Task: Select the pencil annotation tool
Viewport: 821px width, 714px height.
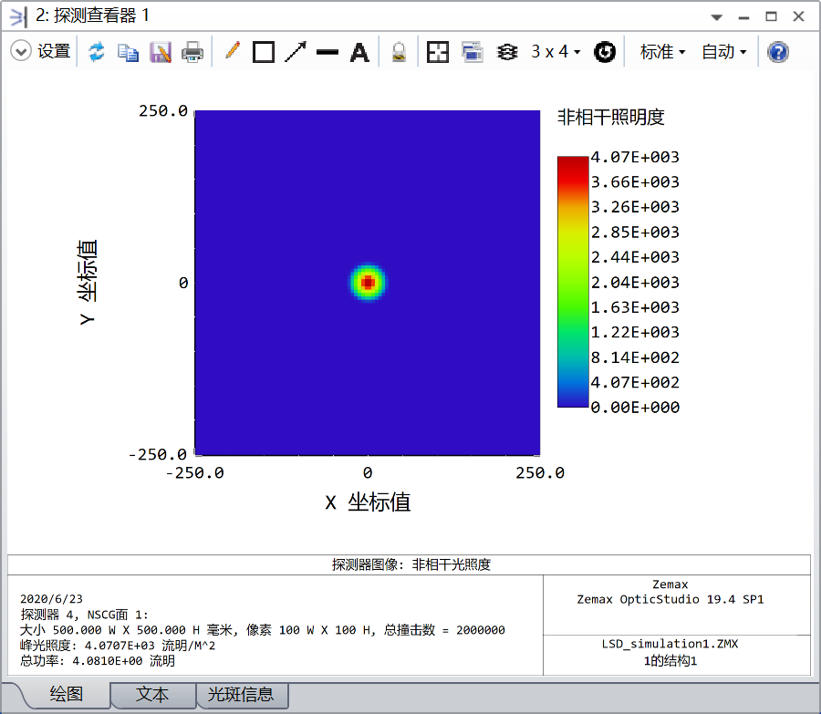Action: pos(232,52)
